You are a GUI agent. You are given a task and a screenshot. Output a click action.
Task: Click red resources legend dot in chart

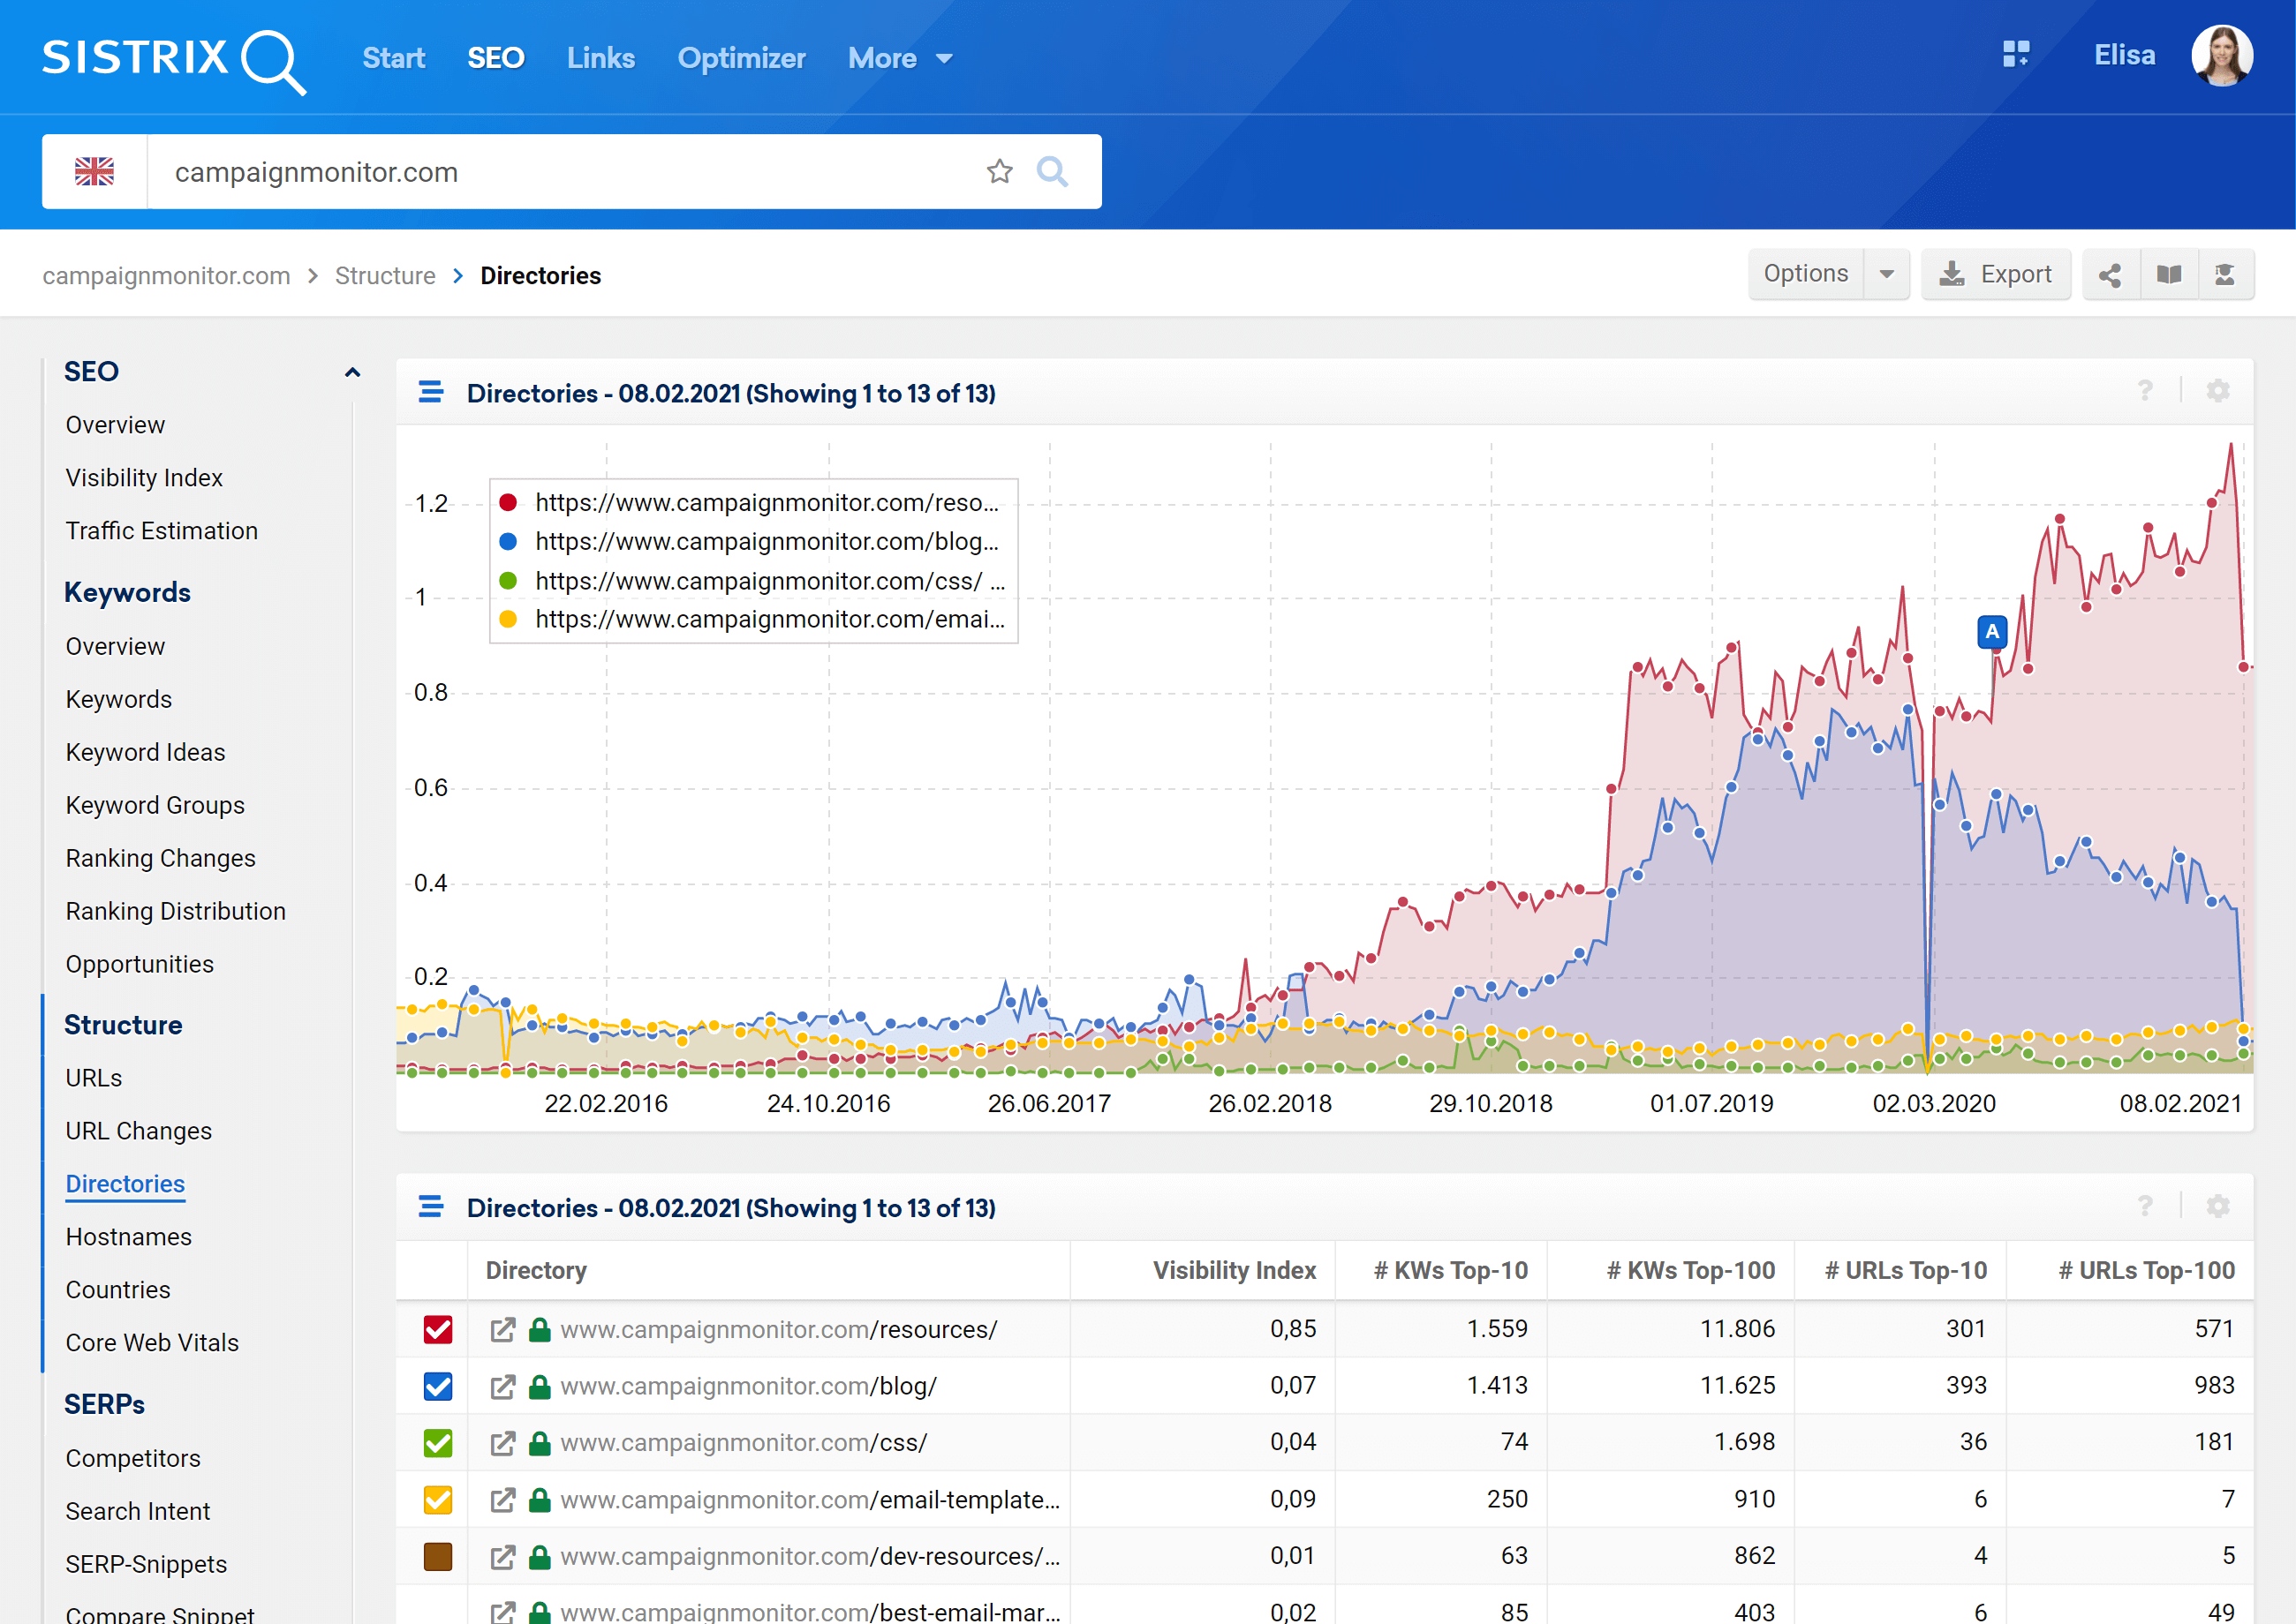509,502
